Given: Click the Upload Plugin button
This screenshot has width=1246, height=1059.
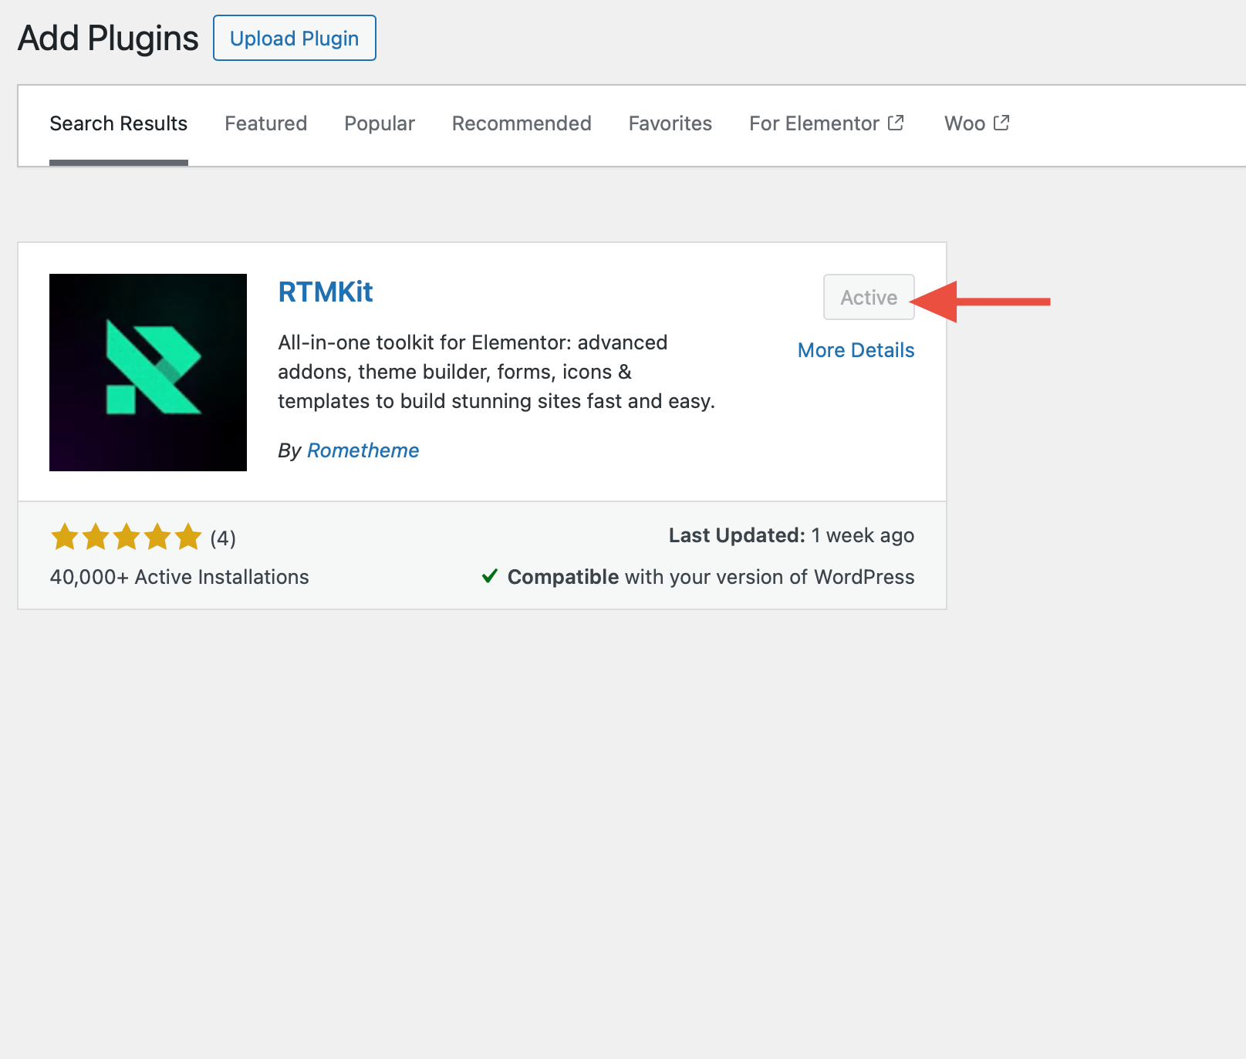Looking at the screenshot, I should (x=295, y=38).
